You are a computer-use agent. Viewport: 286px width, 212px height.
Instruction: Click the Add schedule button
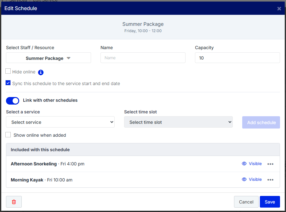click(x=261, y=123)
